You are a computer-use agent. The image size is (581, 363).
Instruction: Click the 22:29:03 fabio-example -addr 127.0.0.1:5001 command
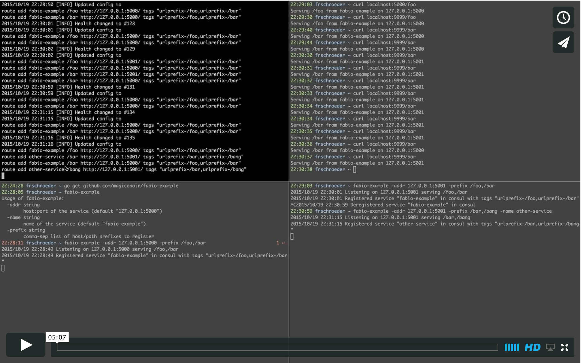pyautogui.click(x=393, y=186)
